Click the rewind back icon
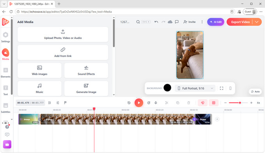The height and width of the screenshot is (153, 265). coord(129,103)
